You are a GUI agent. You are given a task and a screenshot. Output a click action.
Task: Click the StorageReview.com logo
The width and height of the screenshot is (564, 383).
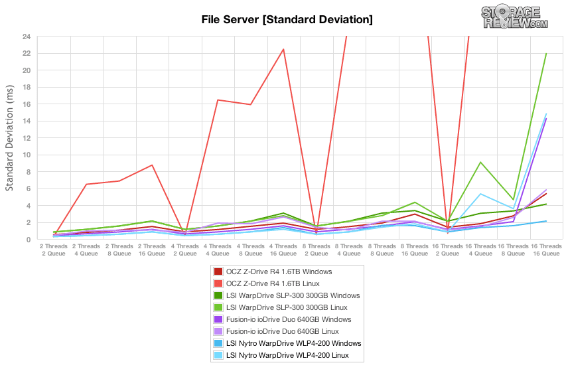514,17
